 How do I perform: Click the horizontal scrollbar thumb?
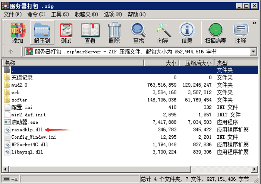pos(100,169)
